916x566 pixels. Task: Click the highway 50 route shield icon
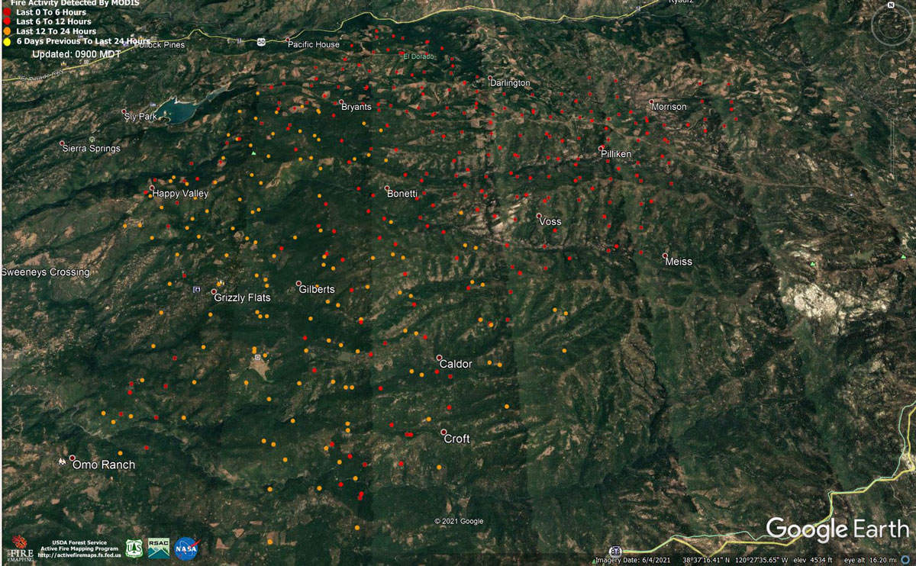[x=261, y=40]
